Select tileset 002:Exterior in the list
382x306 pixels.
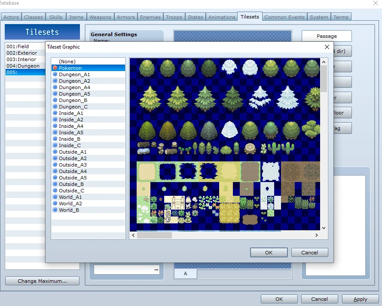[25, 53]
